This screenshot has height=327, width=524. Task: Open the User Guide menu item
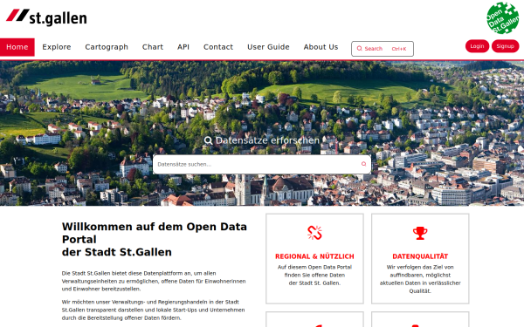(x=268, y=47)
